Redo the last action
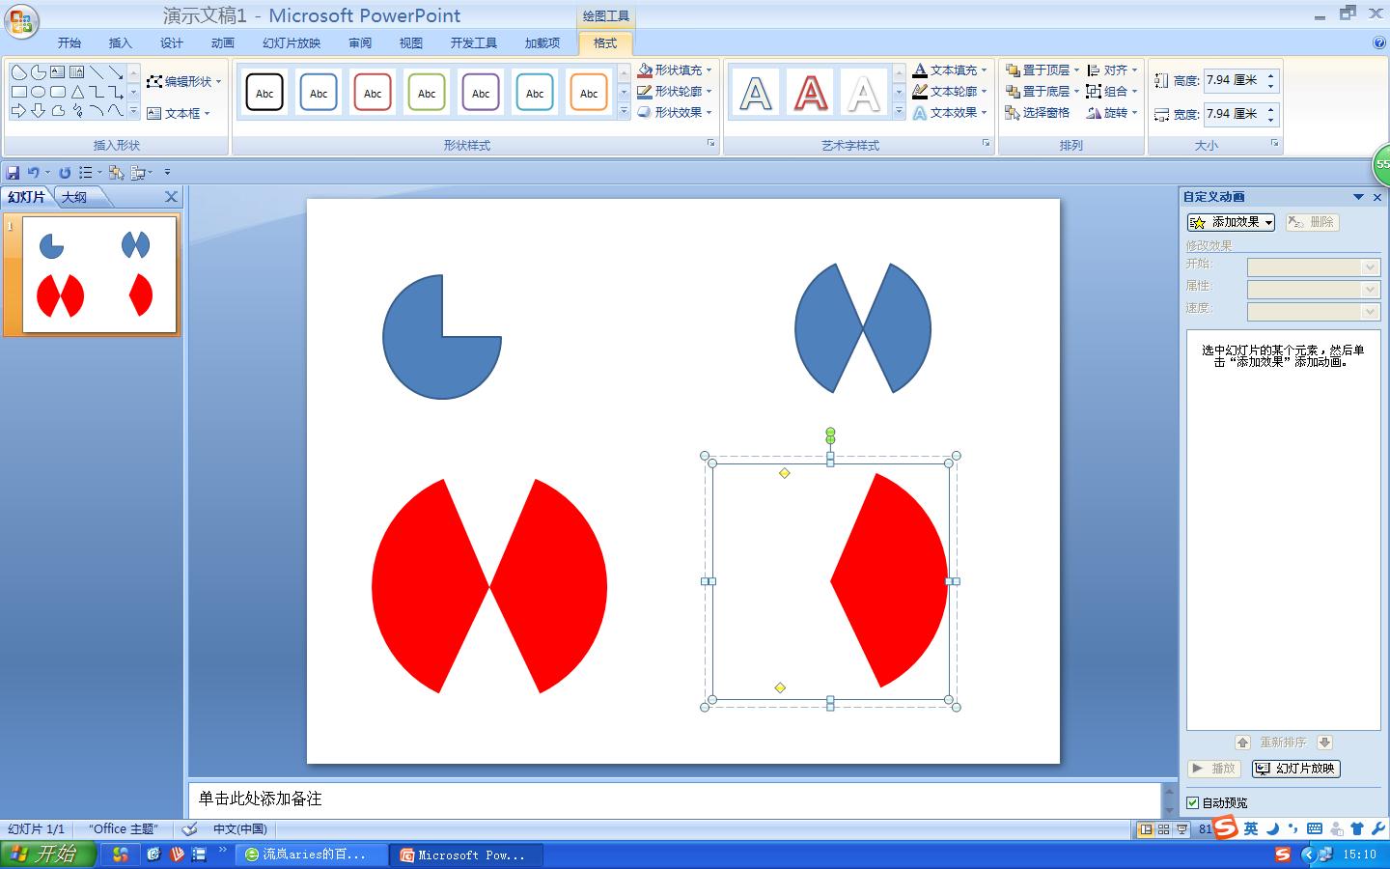This screenshot has width=1390, height=869. tap(65, 172)
